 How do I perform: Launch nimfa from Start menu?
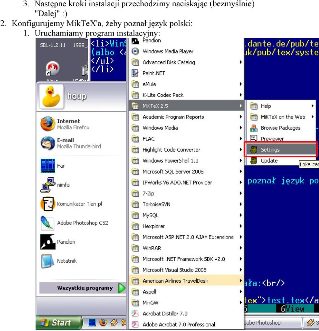coord(81,185)
